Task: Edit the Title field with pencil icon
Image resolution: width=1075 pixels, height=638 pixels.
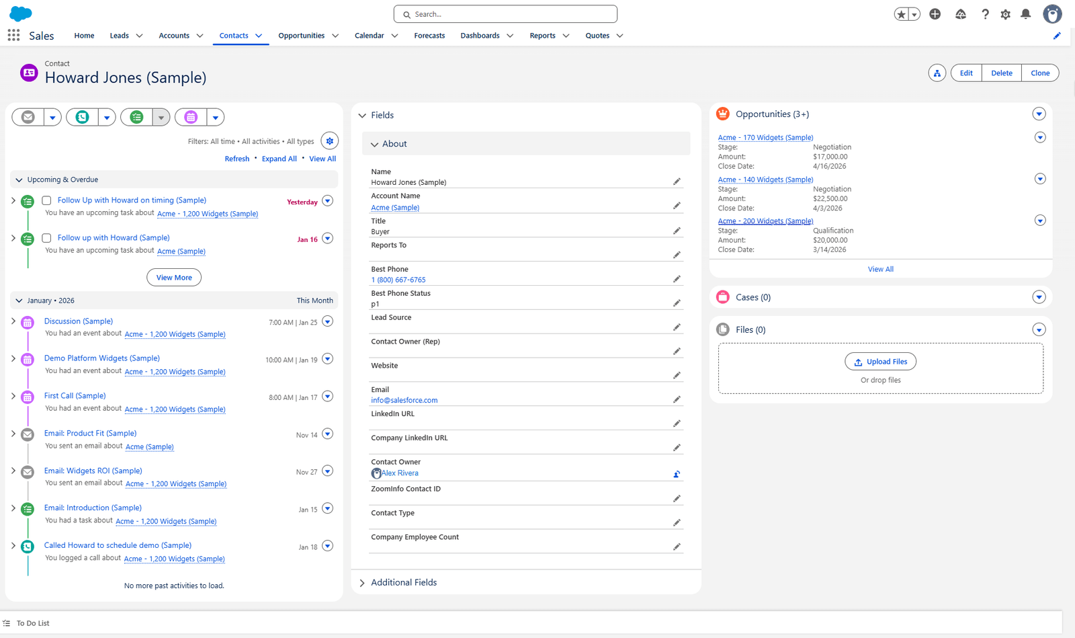Action: point(677,231)
